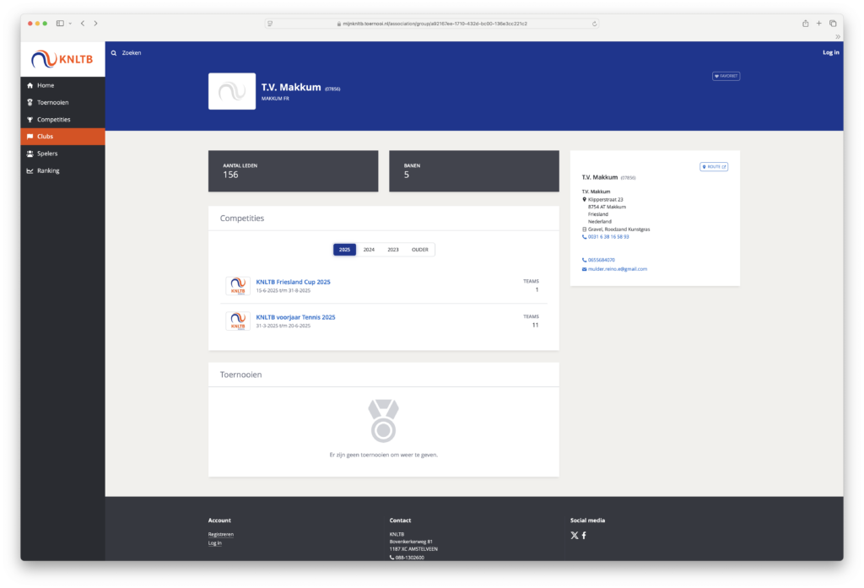Open Toernooien in the sidebar menu
The width and height of the screenshot is (864, 588).
pyautogui.click(x=52, y=102)
